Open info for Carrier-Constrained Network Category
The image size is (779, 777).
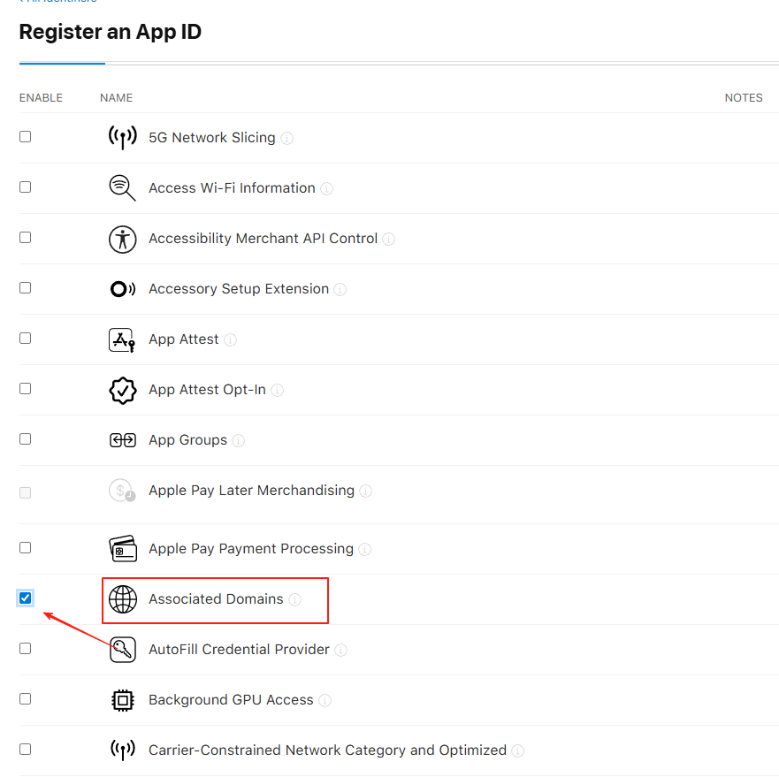pos(517,750)
